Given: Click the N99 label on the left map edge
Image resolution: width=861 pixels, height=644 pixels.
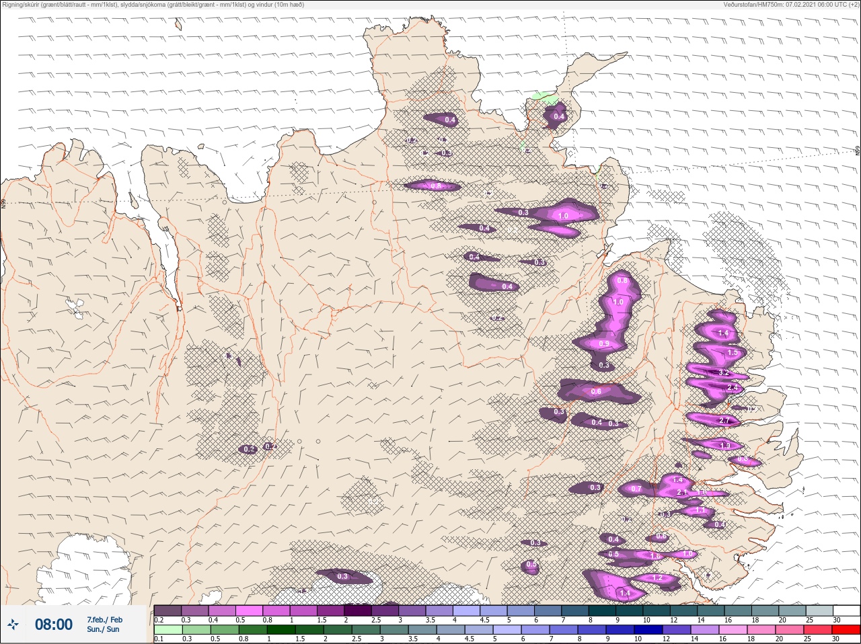Looking at the screenshot, I should pyautogui.click(x=3, y=202).
